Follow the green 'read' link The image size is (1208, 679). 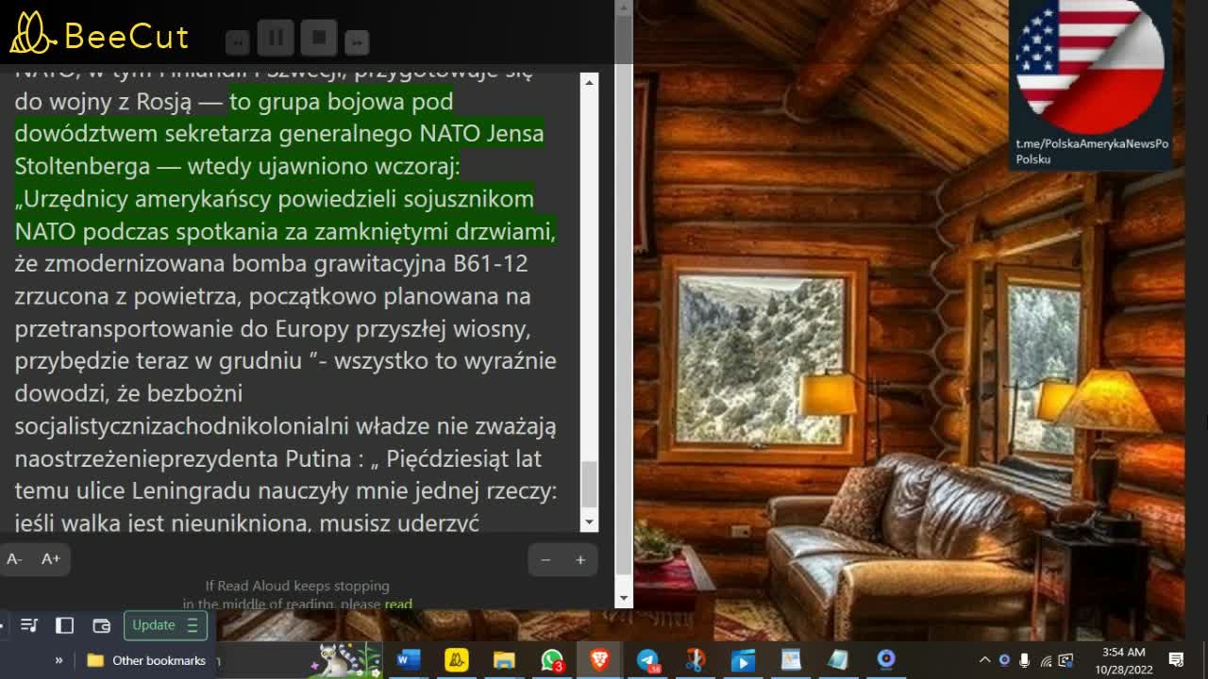[398, 604]
